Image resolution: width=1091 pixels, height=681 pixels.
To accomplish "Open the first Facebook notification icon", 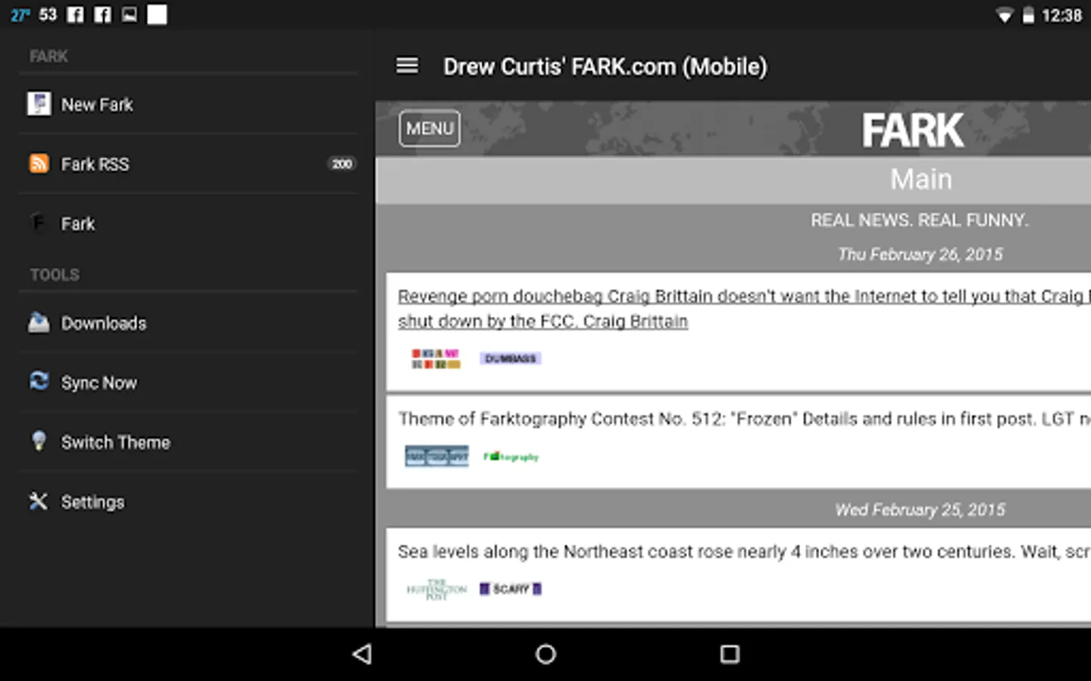I will point(75,14).
